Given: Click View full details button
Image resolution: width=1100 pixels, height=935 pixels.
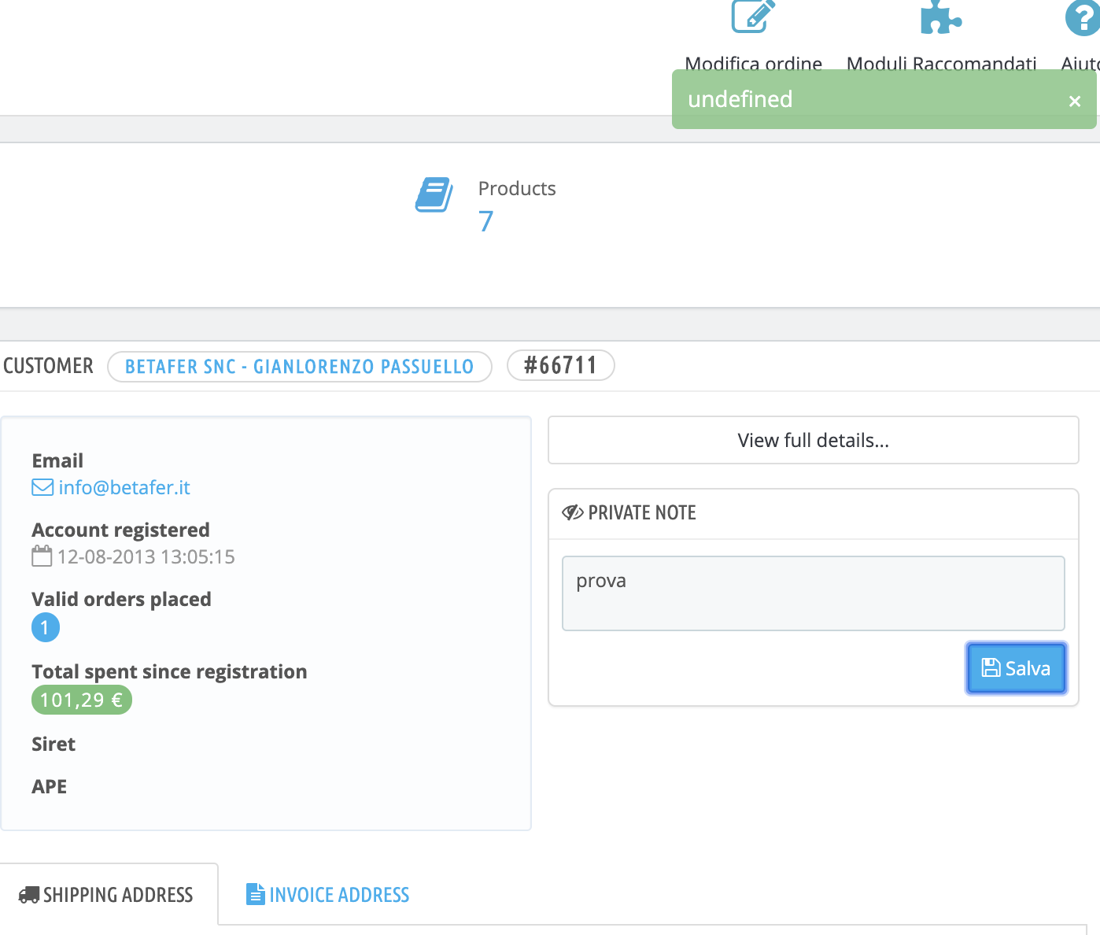Looking at the screenshot, I should (x=813, y=440).
